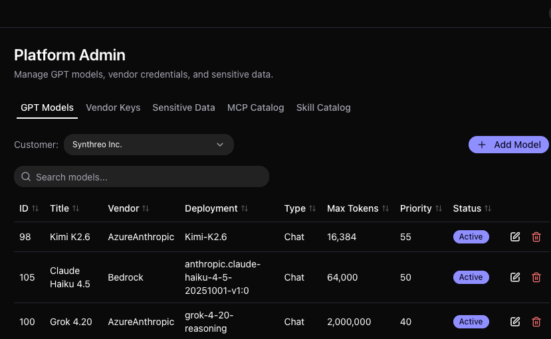Click Active status badge for Kimi K2.6
The height and width of the screenshot is (339, 551).
471,237
